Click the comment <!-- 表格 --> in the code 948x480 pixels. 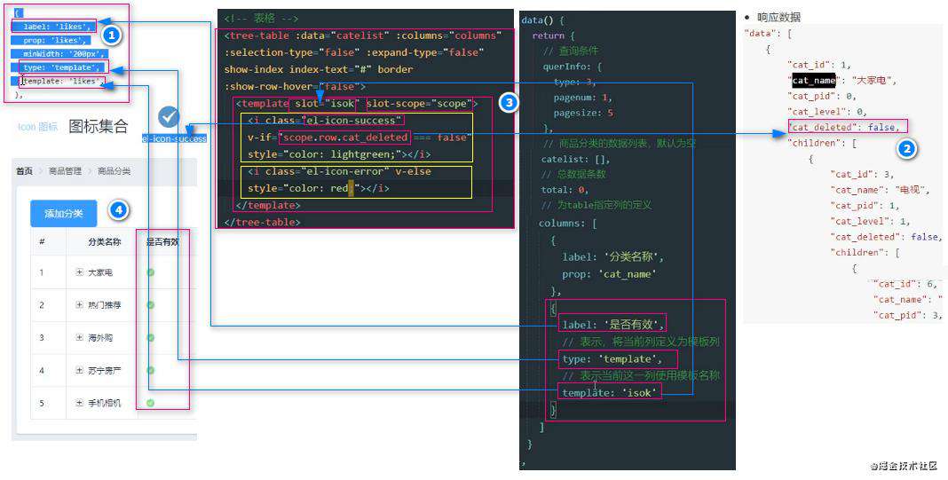(261, 19)
